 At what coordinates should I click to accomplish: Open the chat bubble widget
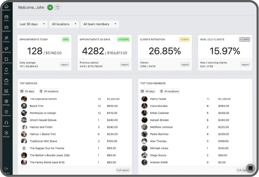[250, 168]
